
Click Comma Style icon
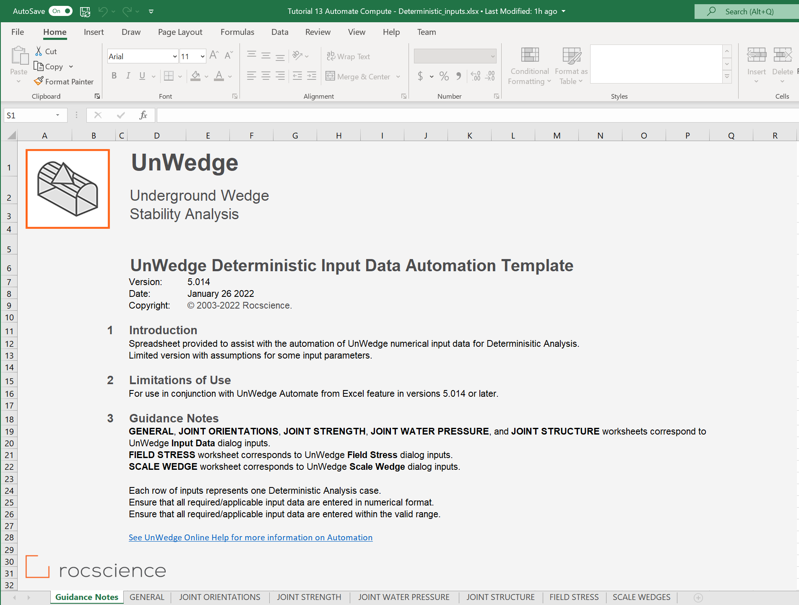click(459, 76)
